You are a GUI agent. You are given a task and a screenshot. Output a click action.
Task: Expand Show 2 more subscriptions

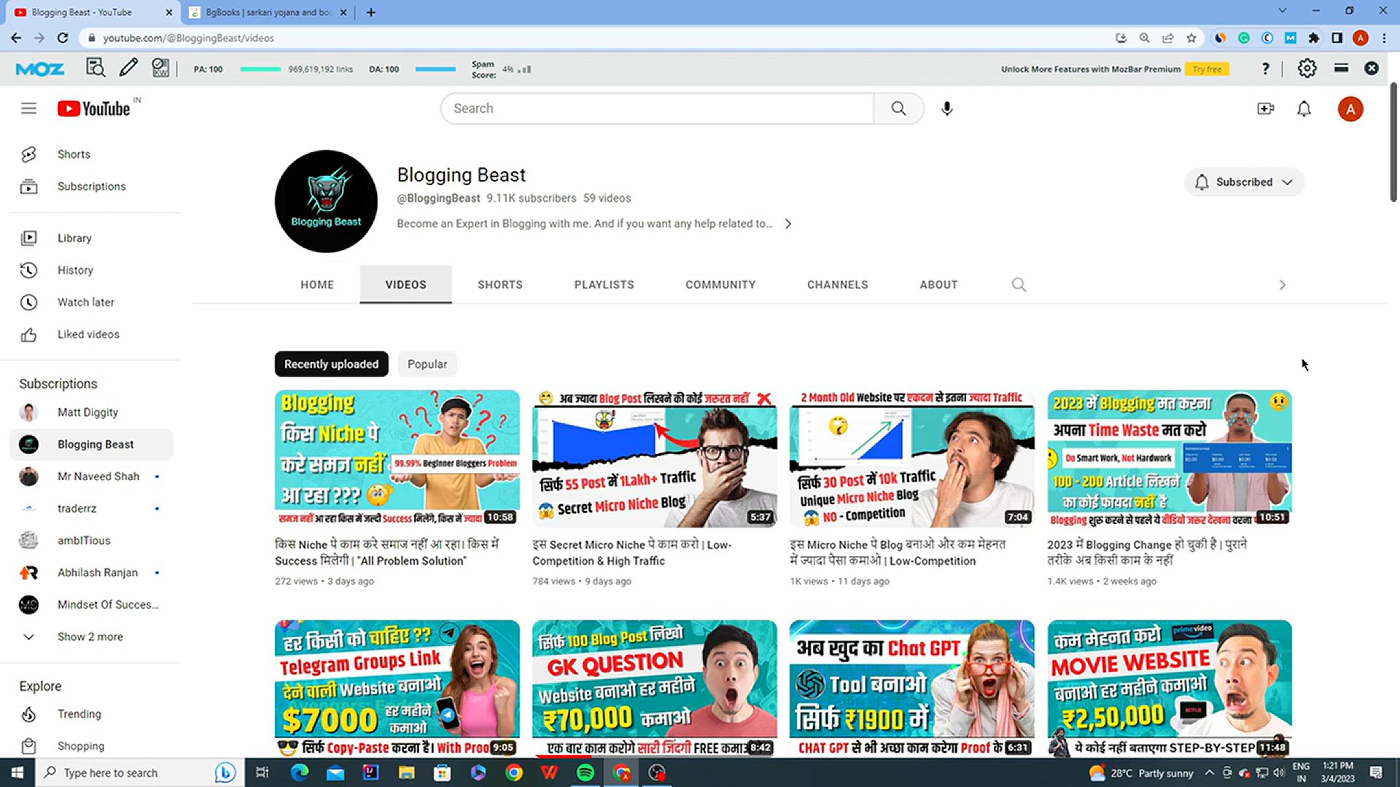click(91, 637)
